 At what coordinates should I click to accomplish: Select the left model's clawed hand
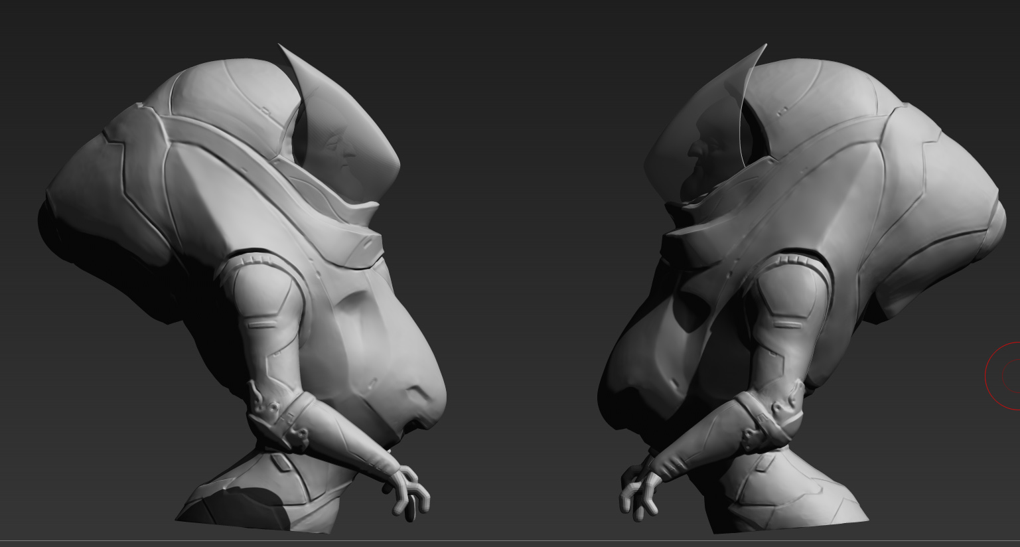pos(407,494)
